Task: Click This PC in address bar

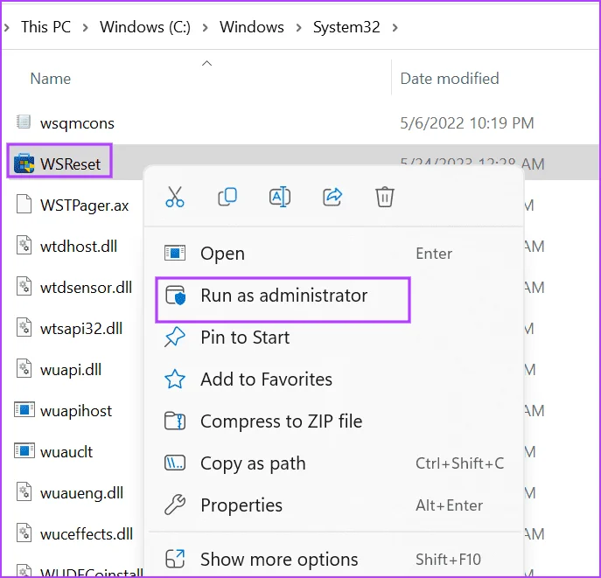Action: [x=46, y=27]
